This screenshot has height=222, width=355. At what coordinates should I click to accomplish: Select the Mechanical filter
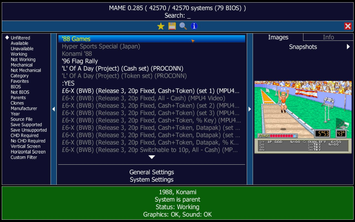22,65
